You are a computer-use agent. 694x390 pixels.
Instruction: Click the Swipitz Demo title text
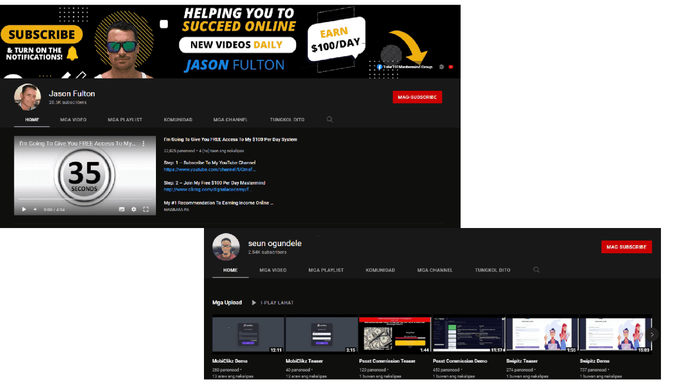(x=594, y=361)
